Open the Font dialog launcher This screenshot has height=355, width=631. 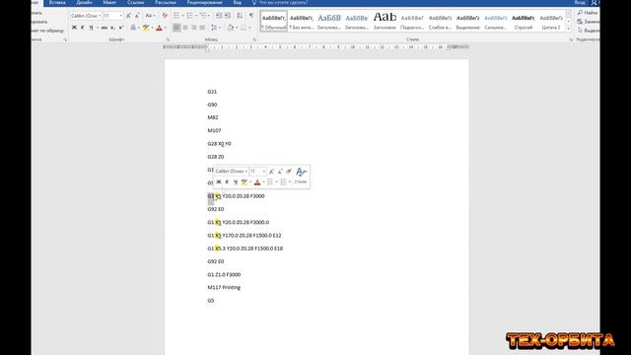pos(168,39)
